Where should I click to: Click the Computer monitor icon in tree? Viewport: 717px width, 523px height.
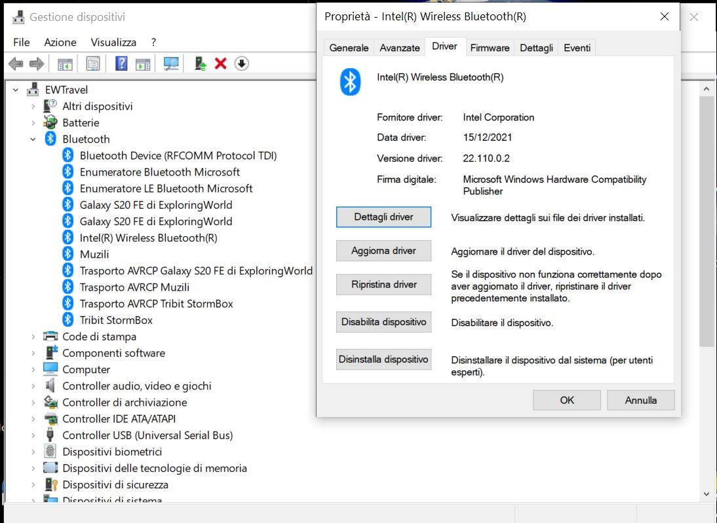[x=50, y=369]
